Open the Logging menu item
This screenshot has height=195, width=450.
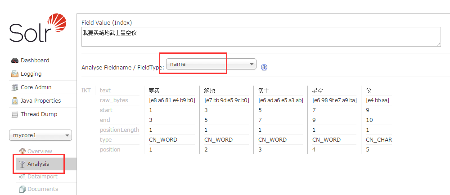31,74
